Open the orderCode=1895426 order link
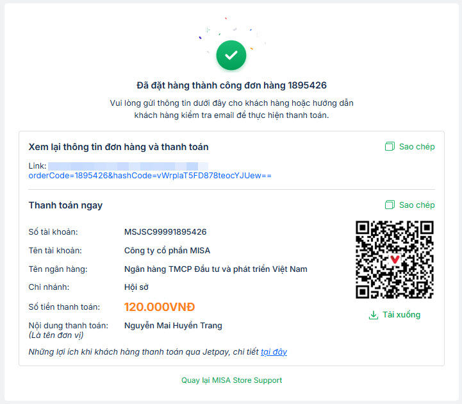The height and width of the screenshot is (404, 462). (x=150, y=175)
